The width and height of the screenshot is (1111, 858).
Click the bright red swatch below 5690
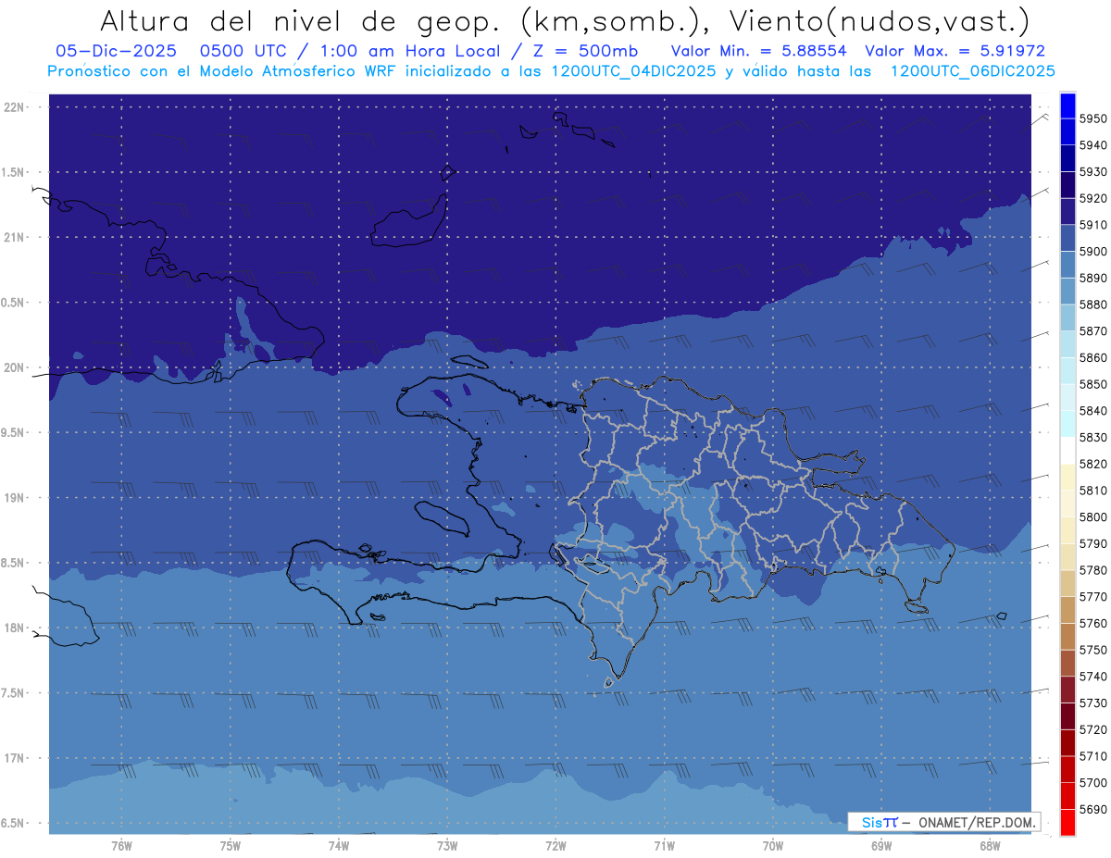(x=1067, y=822)
